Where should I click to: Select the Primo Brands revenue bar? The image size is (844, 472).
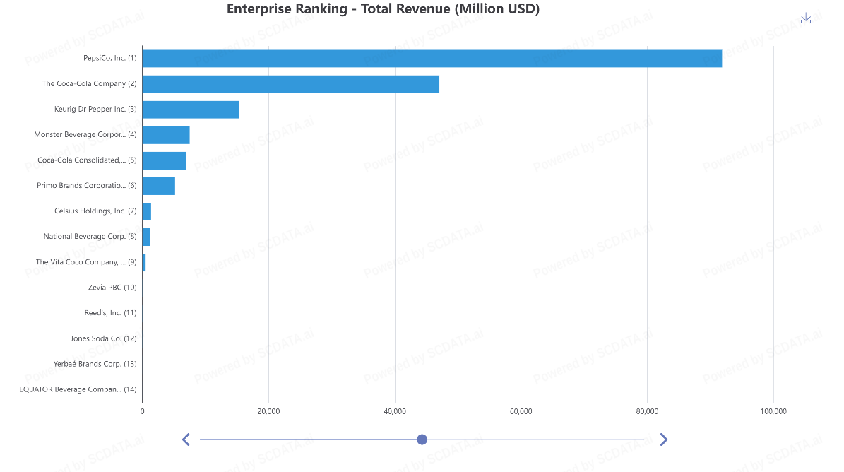(x=158, y=187)
